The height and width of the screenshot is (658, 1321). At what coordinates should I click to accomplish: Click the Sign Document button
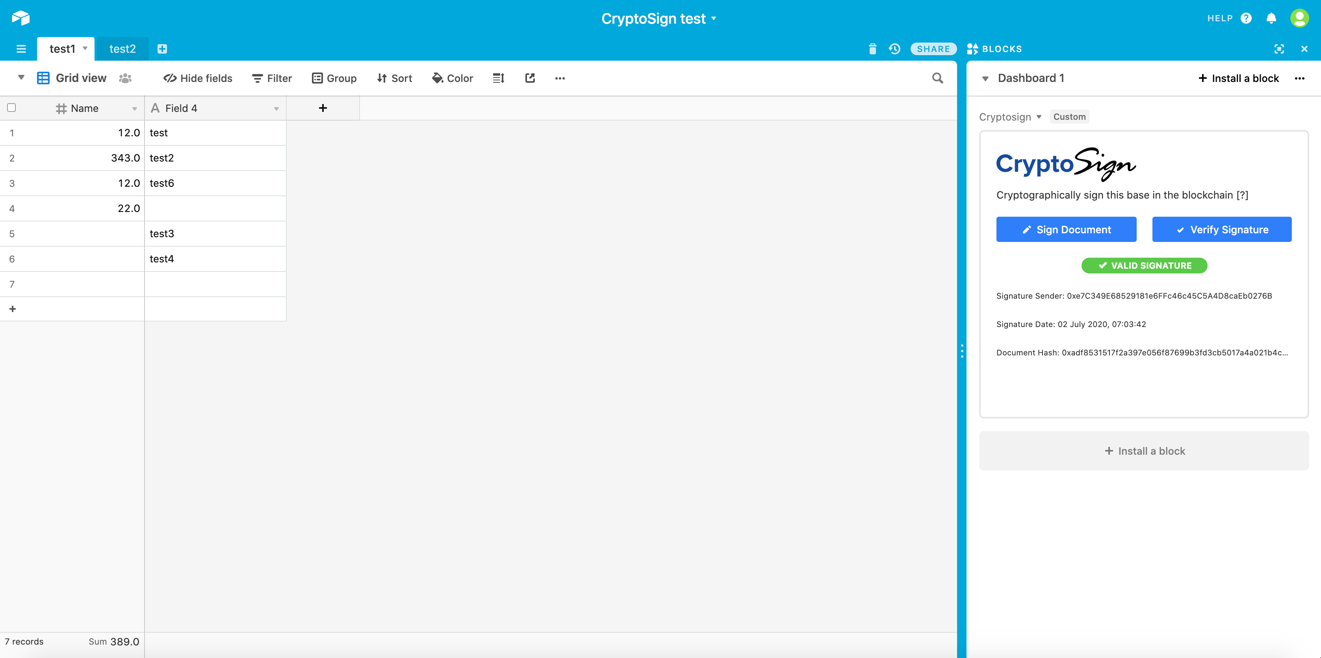tap(1066, 229)
